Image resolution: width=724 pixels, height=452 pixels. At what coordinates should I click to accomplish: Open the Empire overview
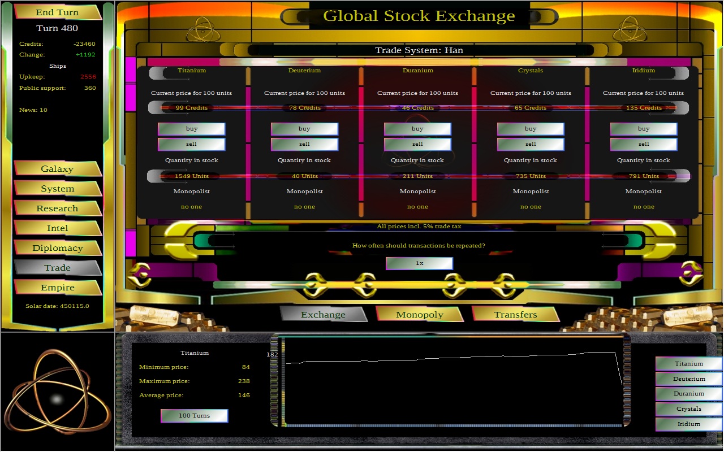57,288
